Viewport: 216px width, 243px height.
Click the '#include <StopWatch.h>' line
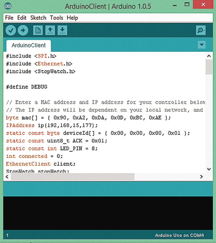point(40,71)
